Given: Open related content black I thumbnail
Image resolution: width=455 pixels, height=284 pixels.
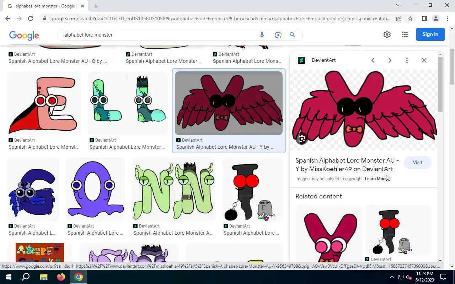Looking at the screenshot, I should click(398, 230).
